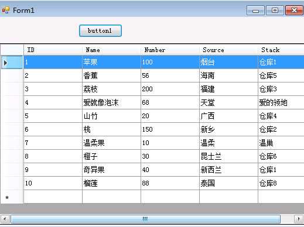304x227 pixels.
Task: Click the horizontal scrollbar right arrow
Action: 299,219
